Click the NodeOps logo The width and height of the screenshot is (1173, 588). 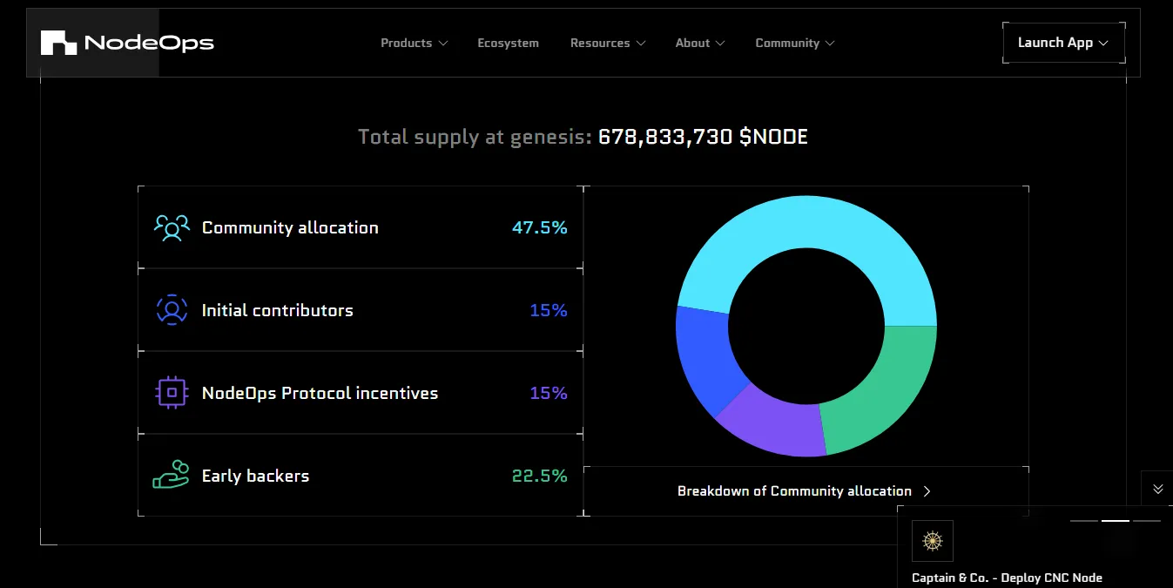pyautogui.click(x=127, y=43)
